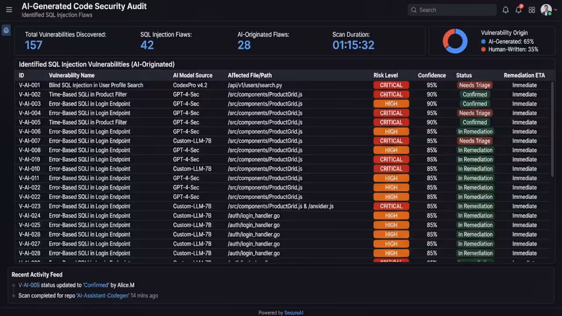The height and width of the screenshot is (316, 562).
Task: Click the 'Recent Activity Feed' heading
Action: 37,275
